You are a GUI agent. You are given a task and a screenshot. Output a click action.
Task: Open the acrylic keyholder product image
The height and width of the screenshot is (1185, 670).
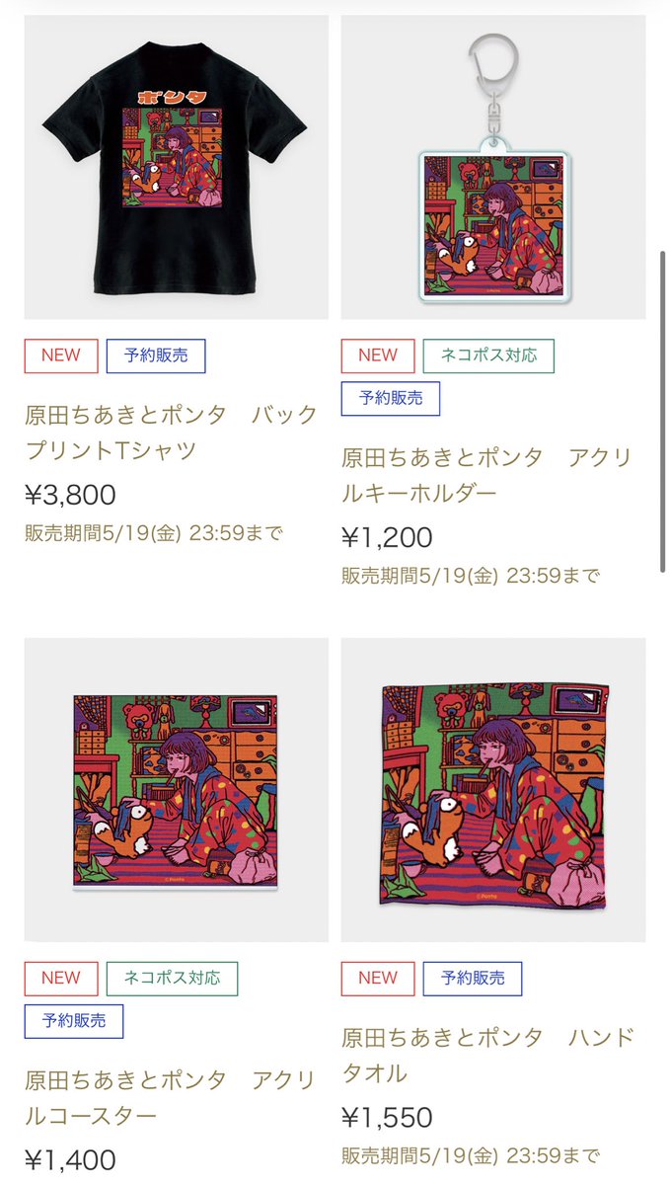pos(493,167)
